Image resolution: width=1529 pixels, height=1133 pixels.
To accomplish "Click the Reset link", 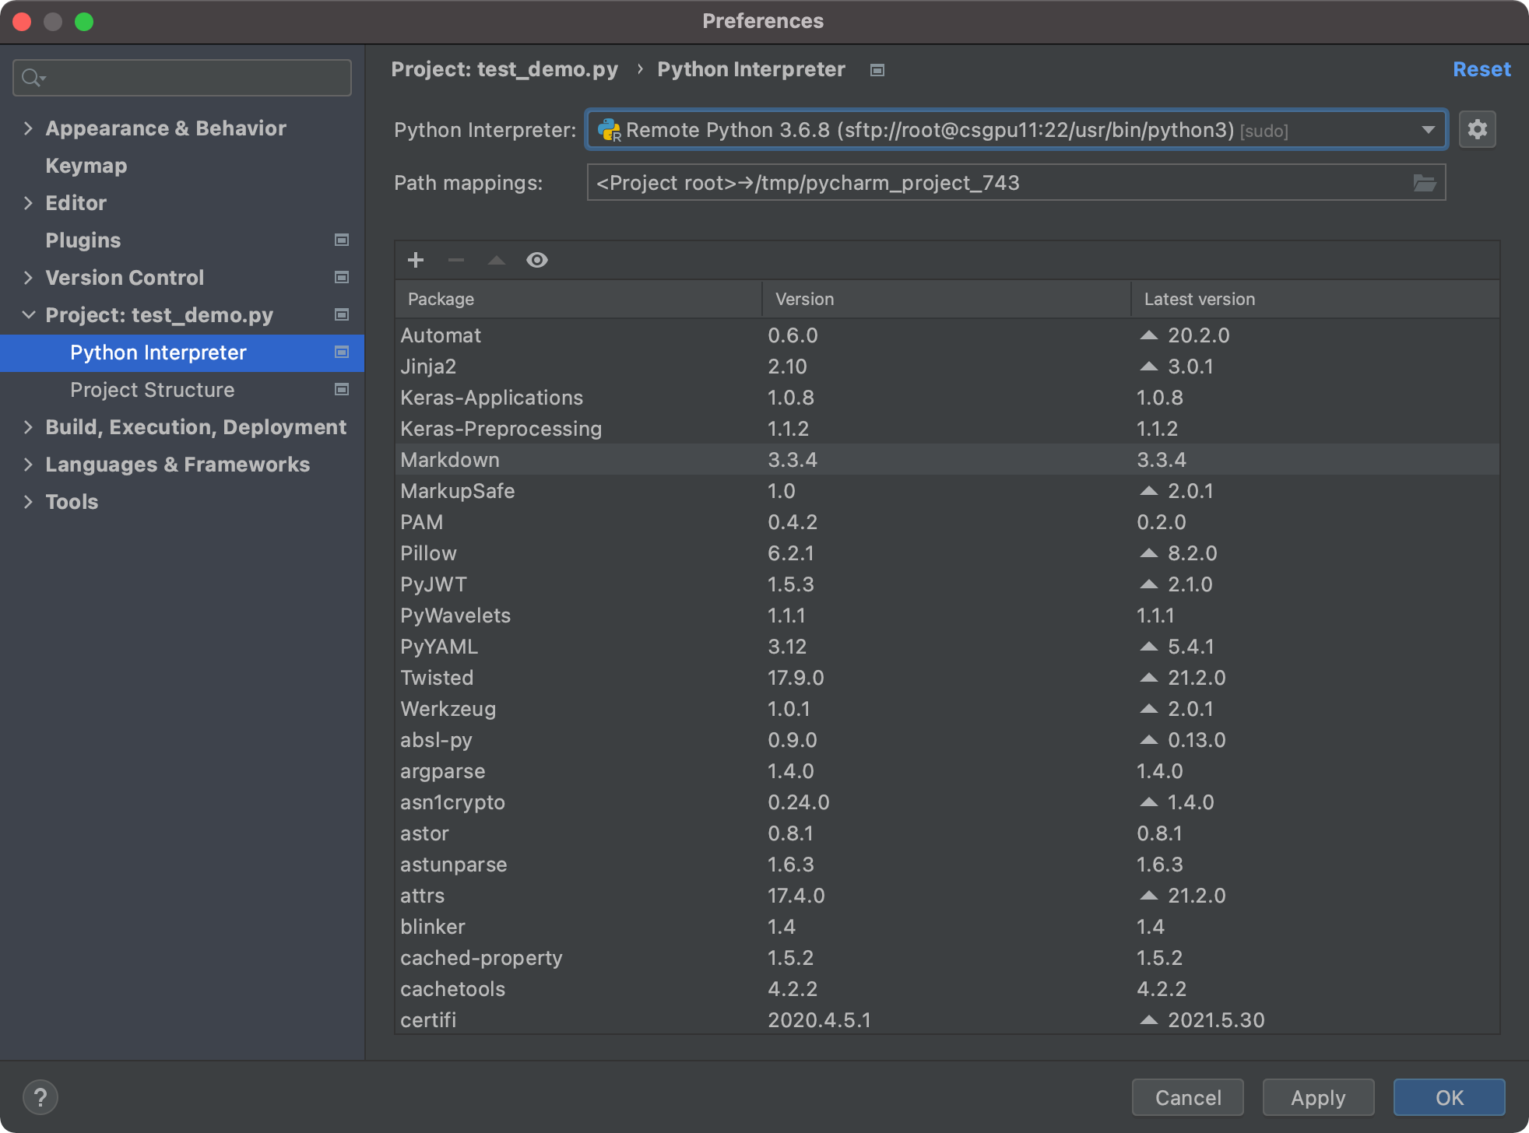I will click(x=1482, y=69).
